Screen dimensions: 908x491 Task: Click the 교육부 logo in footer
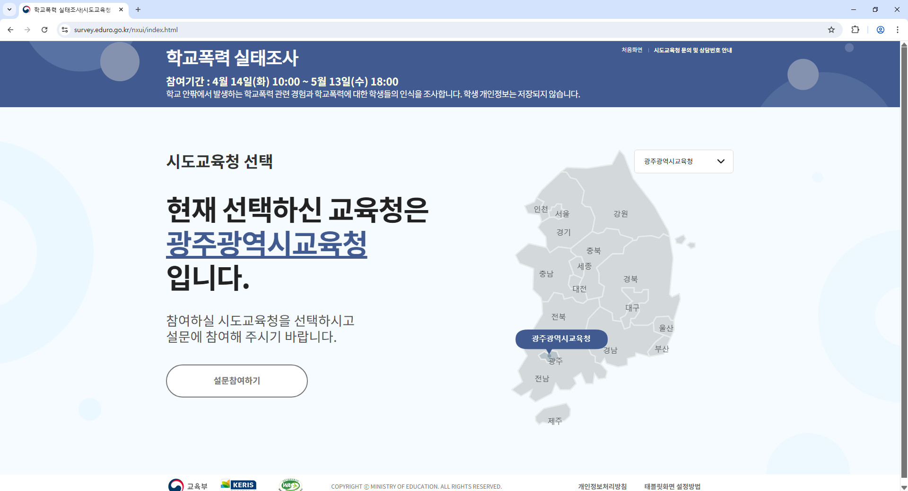[x=188, y=485]
